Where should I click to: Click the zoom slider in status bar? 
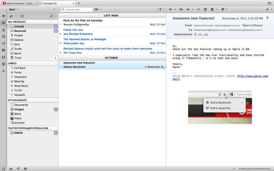[254, 169]
